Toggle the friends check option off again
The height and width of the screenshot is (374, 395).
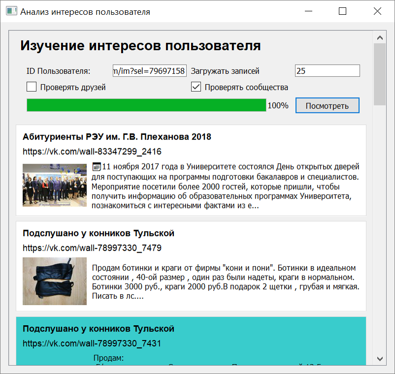coord(32,87)
